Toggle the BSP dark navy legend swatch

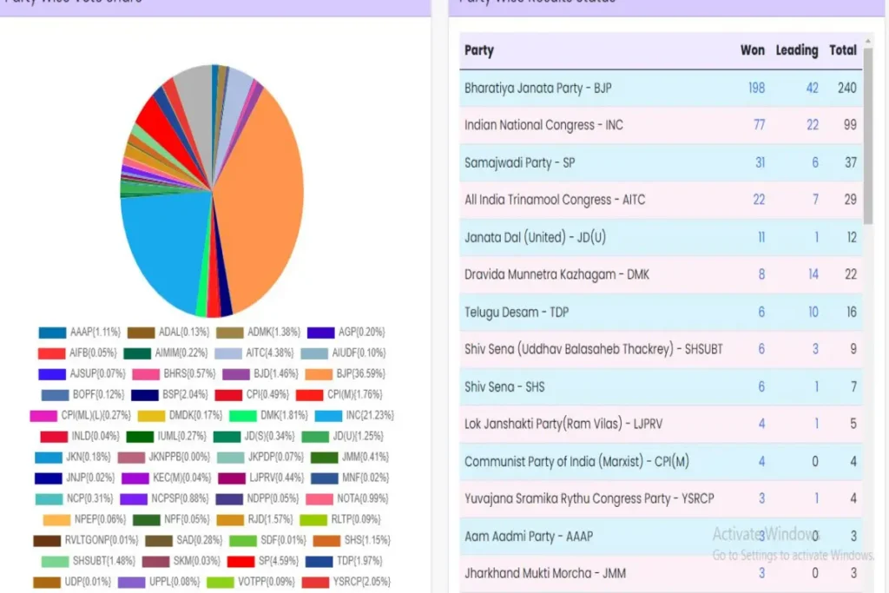145,394
